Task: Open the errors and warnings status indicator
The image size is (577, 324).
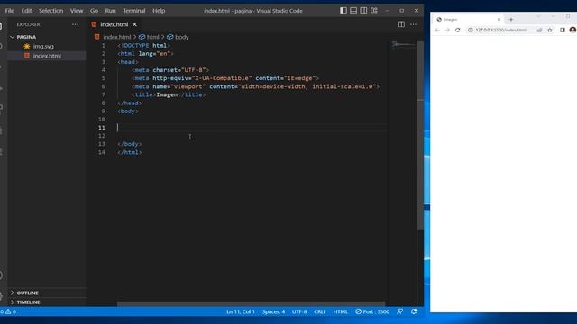Action: pos(8,311)
